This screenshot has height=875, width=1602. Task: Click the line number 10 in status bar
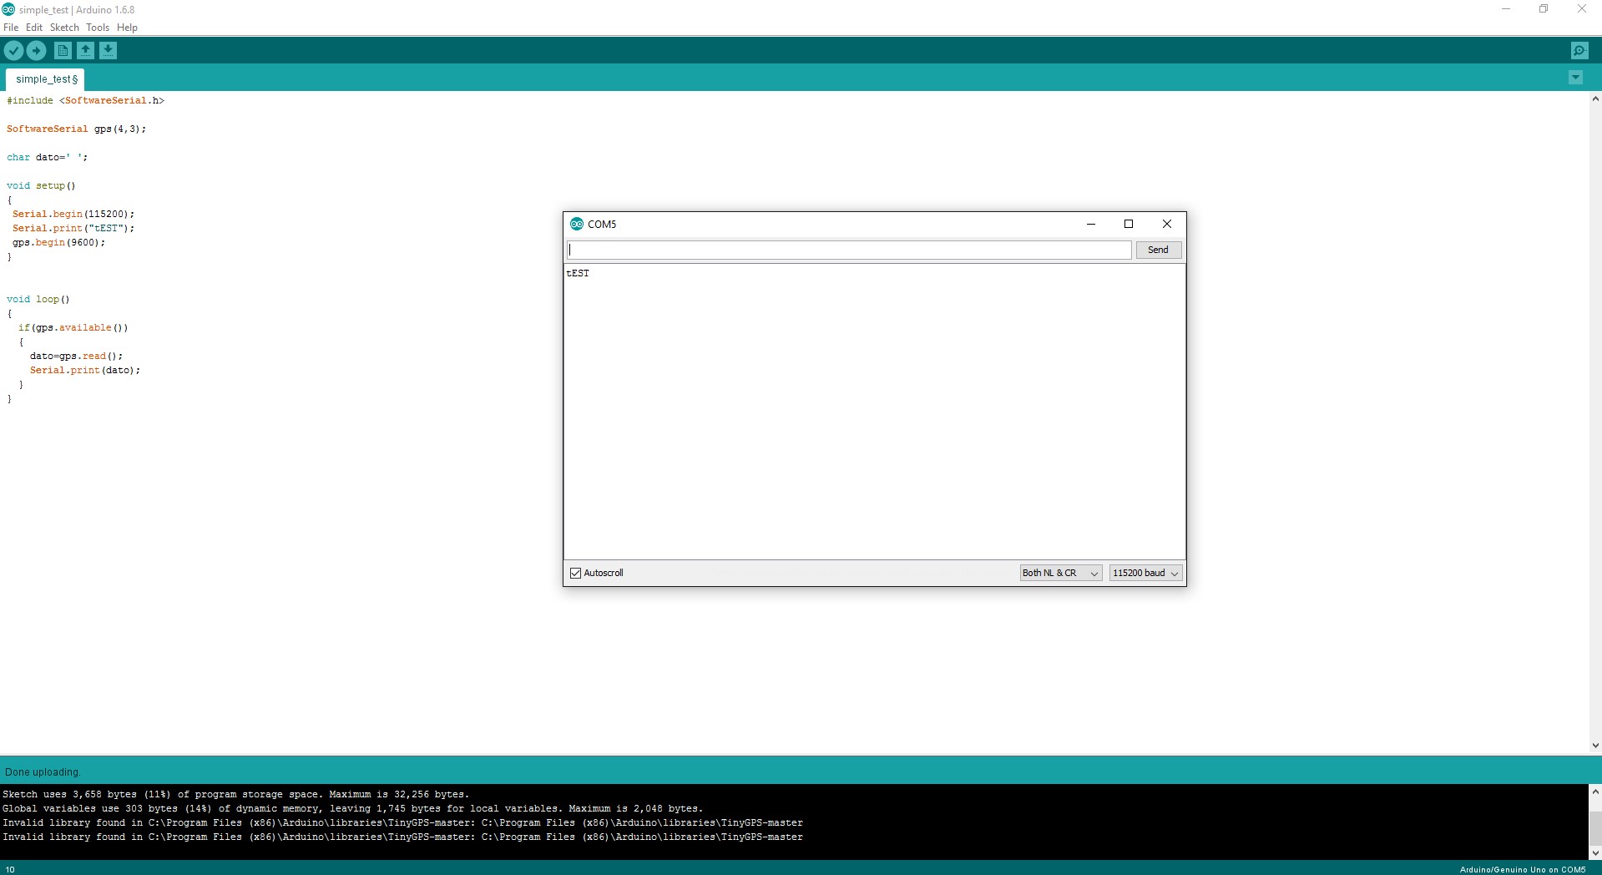(10, 869)
